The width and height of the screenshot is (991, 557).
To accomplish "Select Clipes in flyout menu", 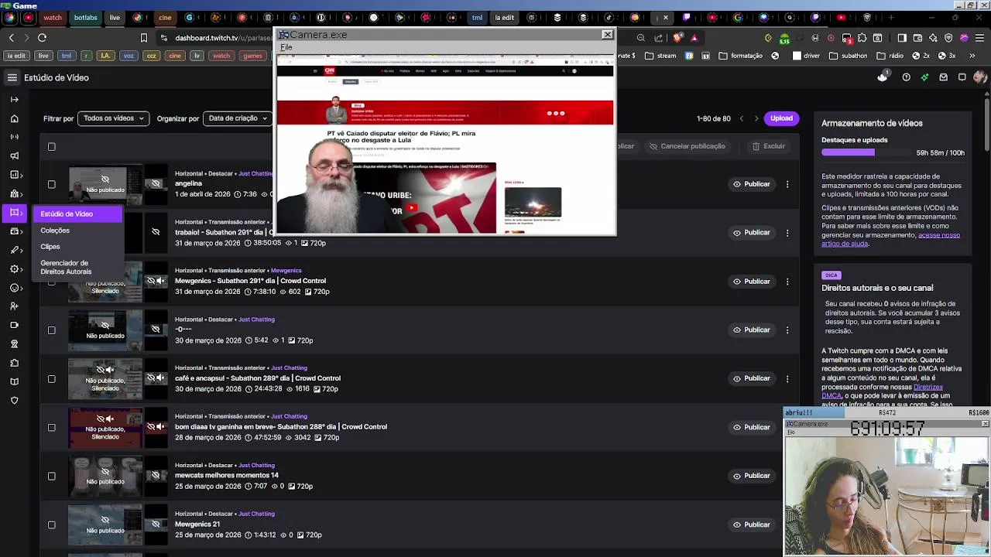I will point(50,247).
